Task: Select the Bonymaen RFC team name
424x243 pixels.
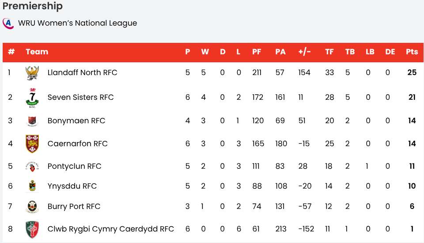Action: [76, 121]
